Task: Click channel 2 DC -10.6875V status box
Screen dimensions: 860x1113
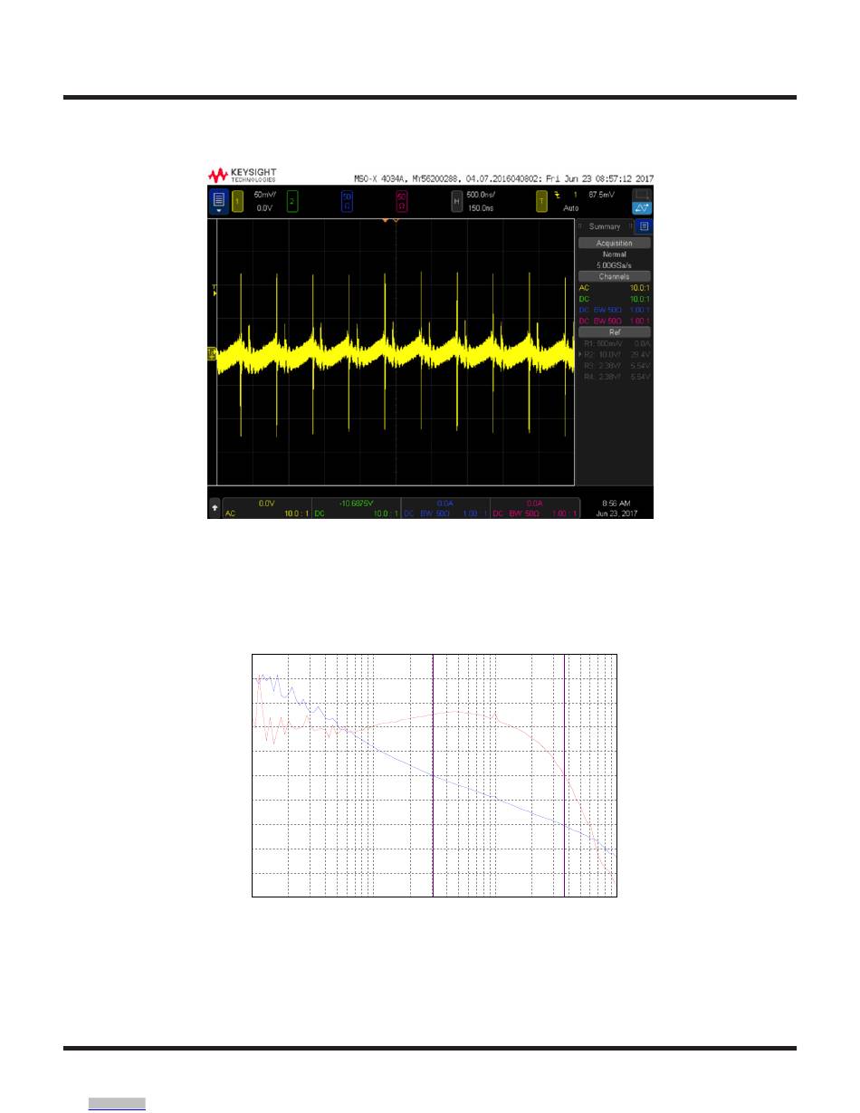Action: [355, 508]
